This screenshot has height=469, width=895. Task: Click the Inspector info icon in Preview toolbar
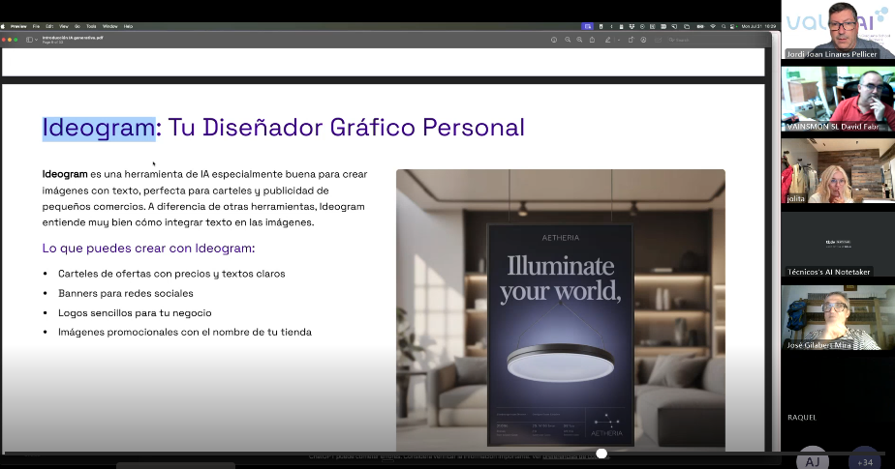pos(554,40)
